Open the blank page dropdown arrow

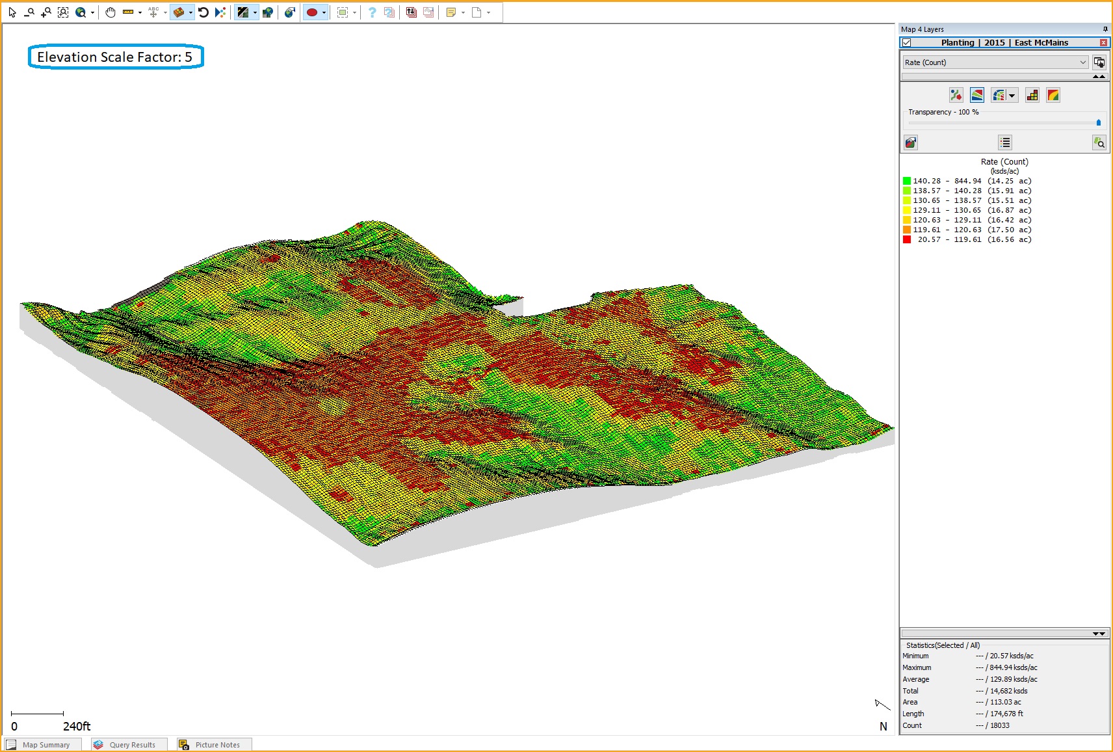(x=488, y=12)
